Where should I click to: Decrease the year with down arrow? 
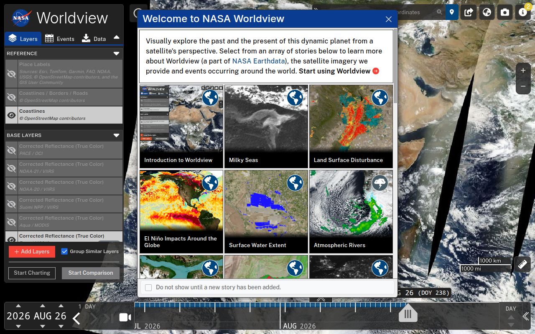[x=18, y=326]
